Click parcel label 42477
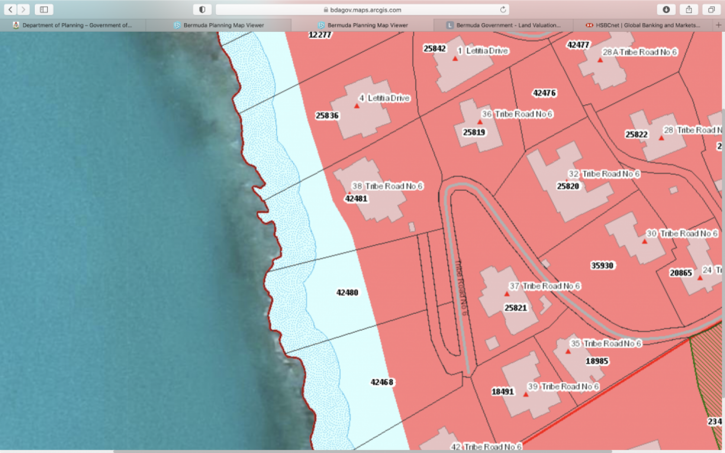The width and height of the screenshot is (725, 453). 578,45
